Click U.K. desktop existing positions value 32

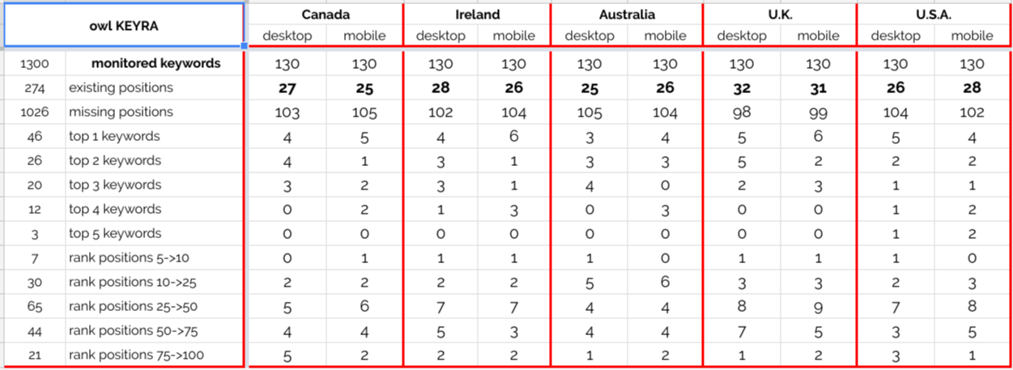coord(741,87)
